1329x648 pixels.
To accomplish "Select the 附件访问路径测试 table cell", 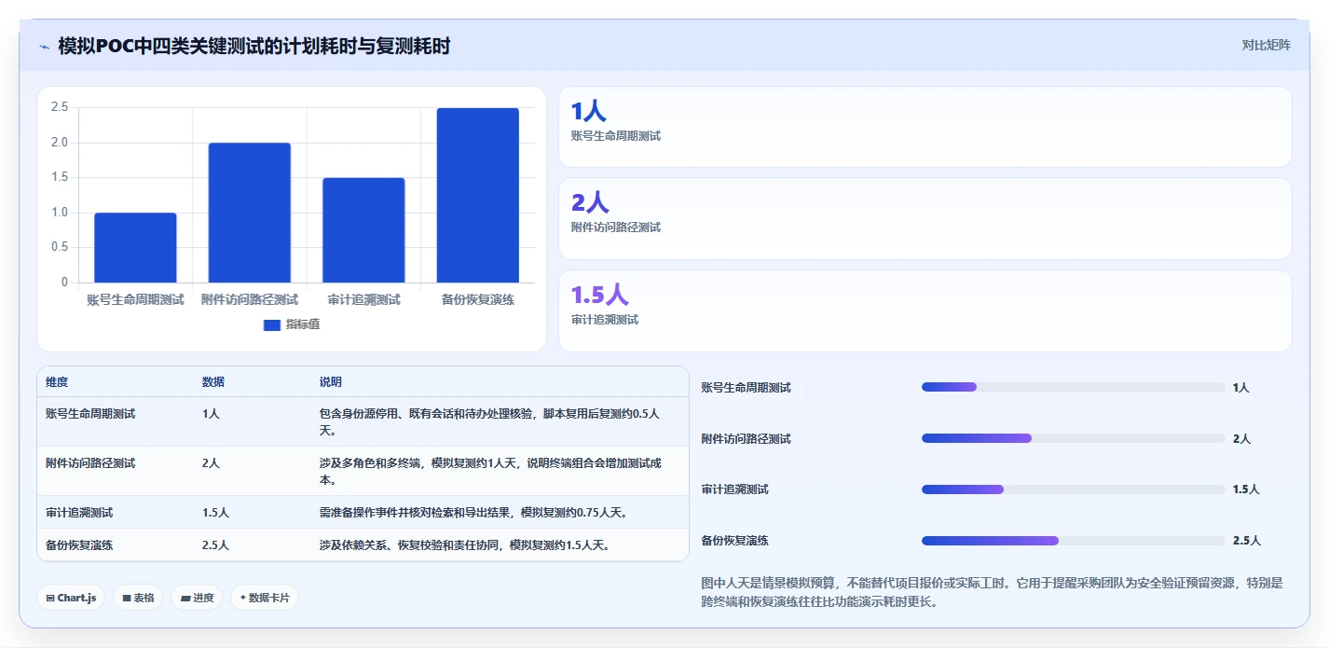I will pos(90,462).
